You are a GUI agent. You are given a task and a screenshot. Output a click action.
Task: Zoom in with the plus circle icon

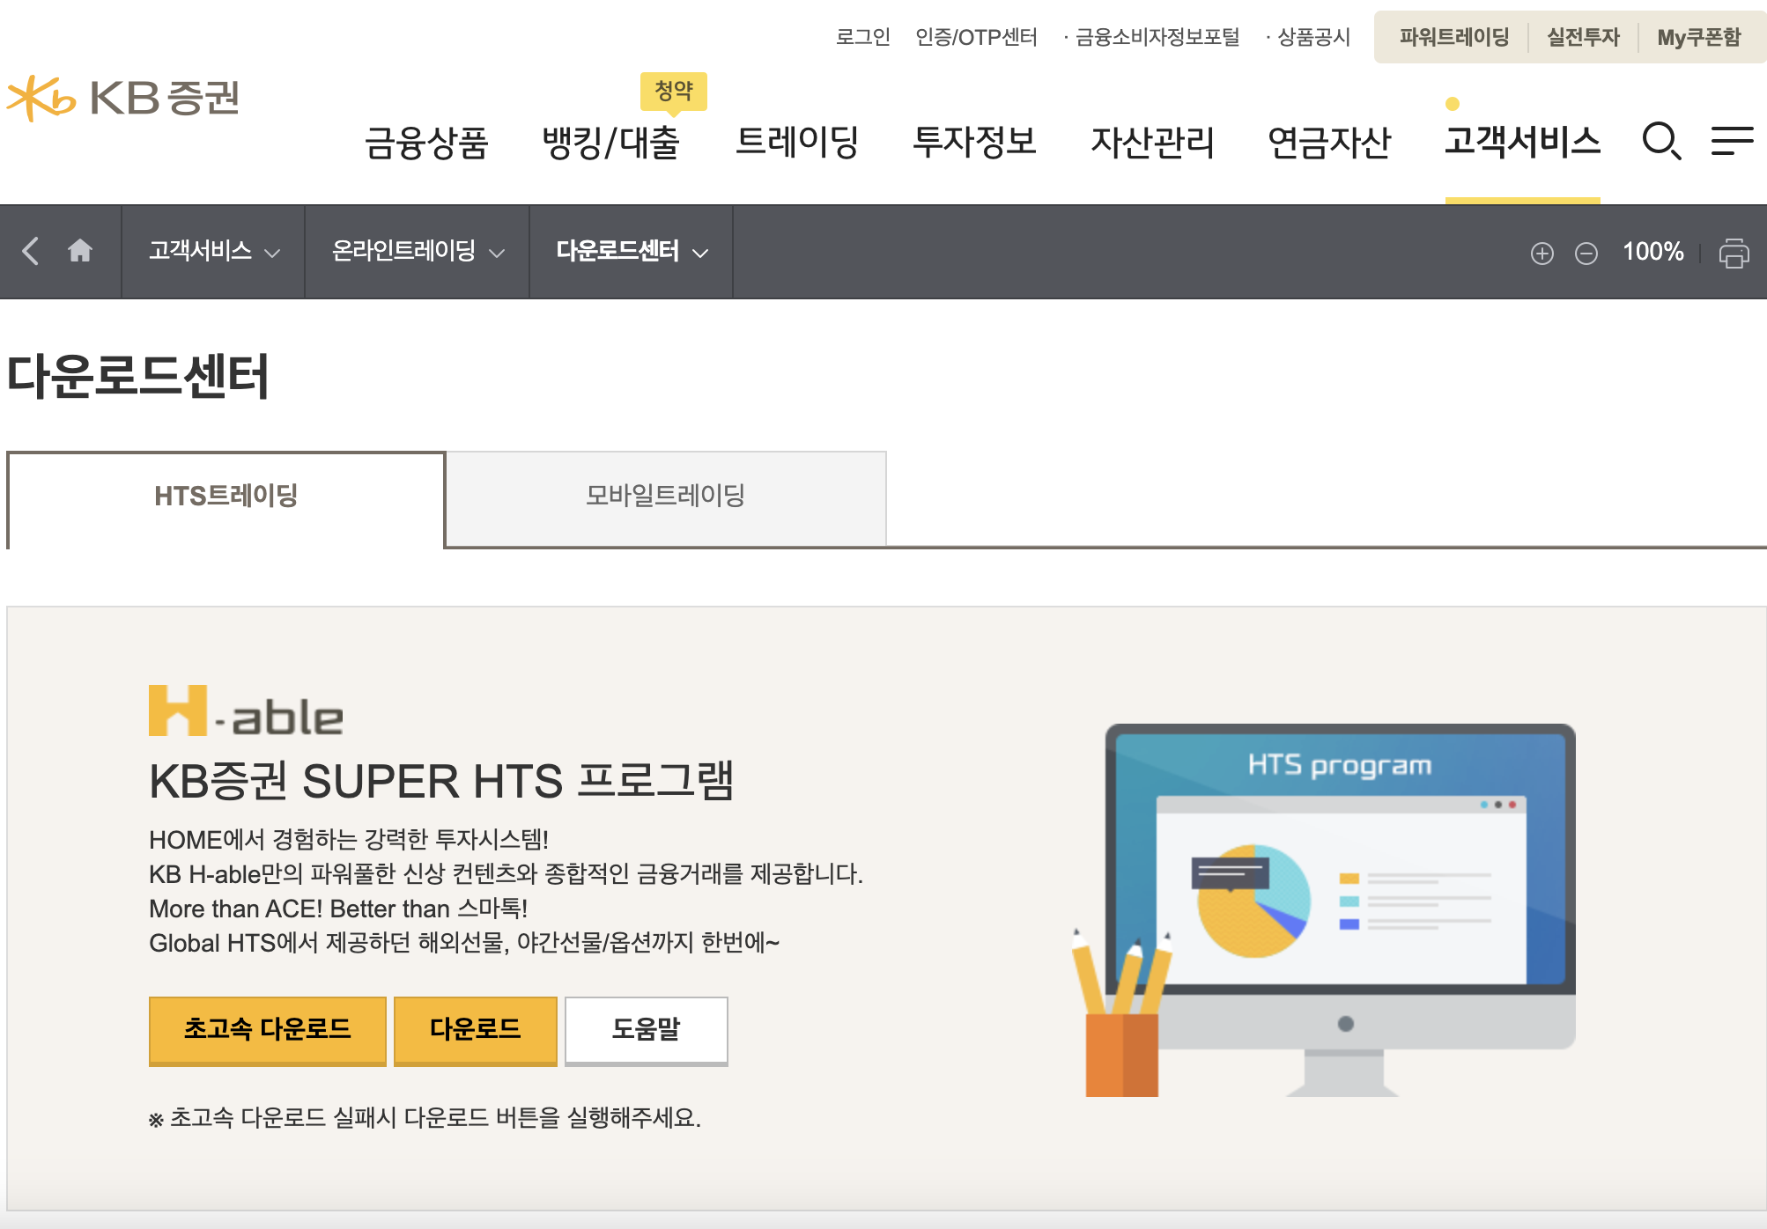1542,254
